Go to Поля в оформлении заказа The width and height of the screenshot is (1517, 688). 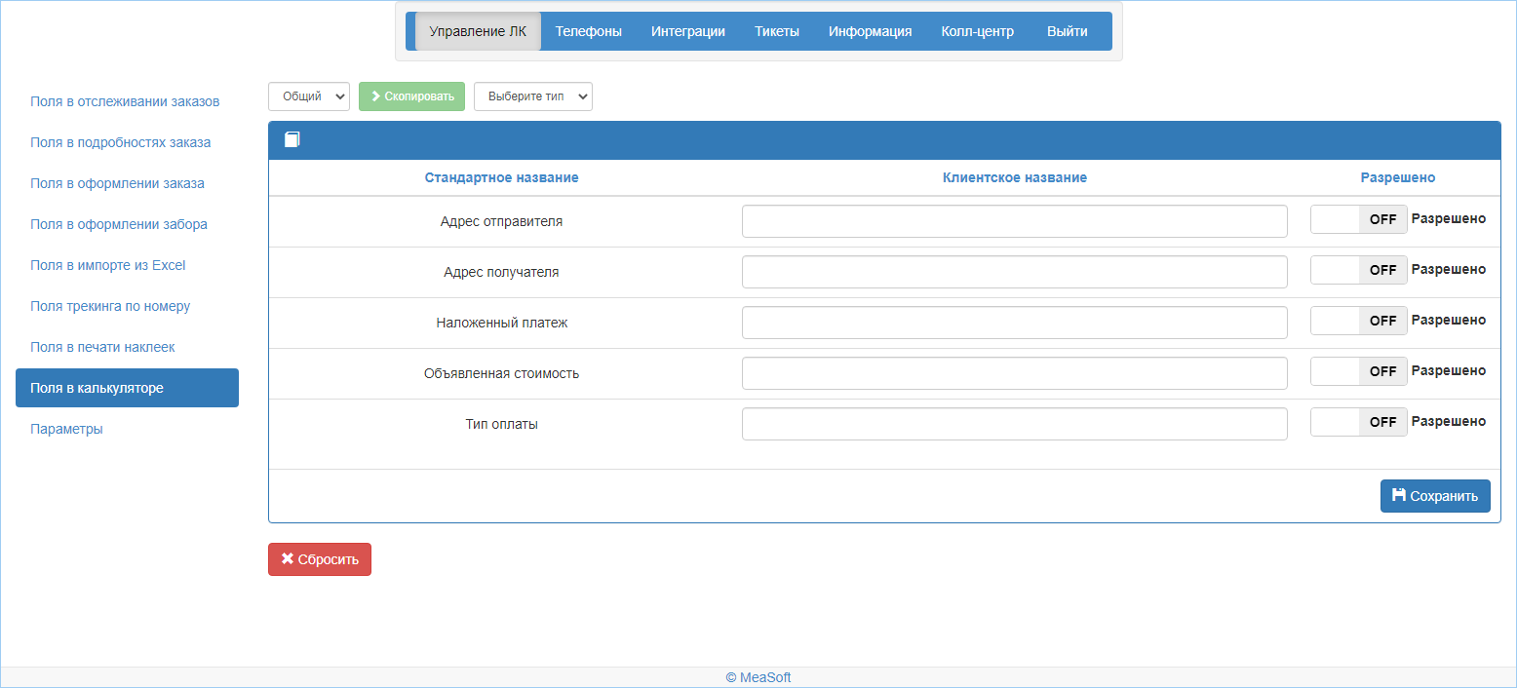[127, 183]
